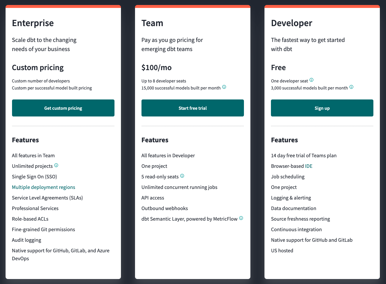Click the Get custom pricing button

(x=63, y=108)
